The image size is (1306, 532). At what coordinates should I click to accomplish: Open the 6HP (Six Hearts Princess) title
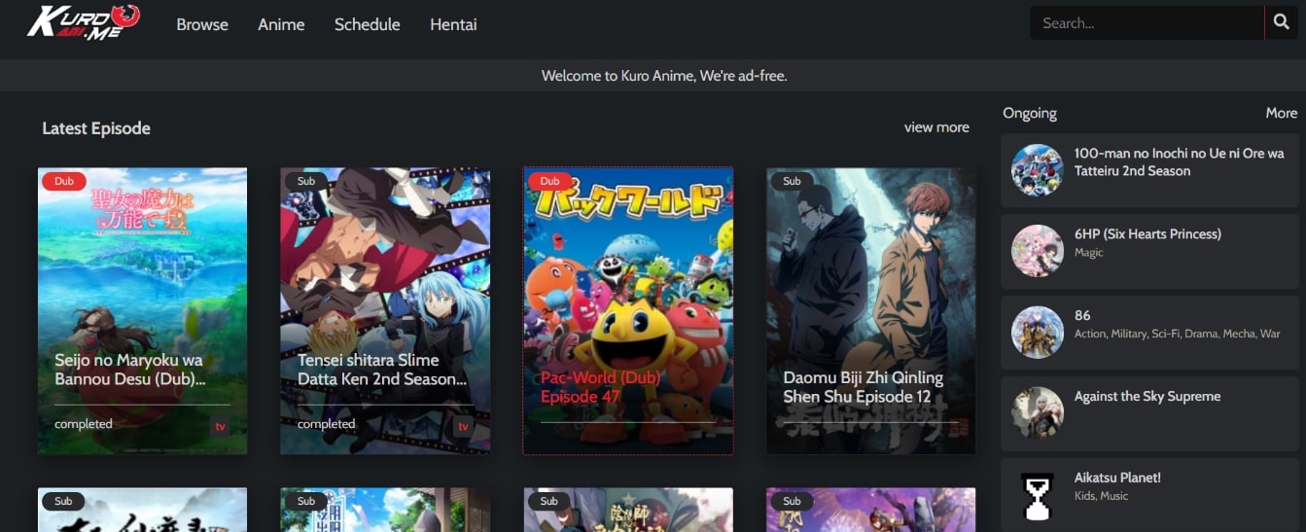pyautogui.click(x=1147, y=233)
